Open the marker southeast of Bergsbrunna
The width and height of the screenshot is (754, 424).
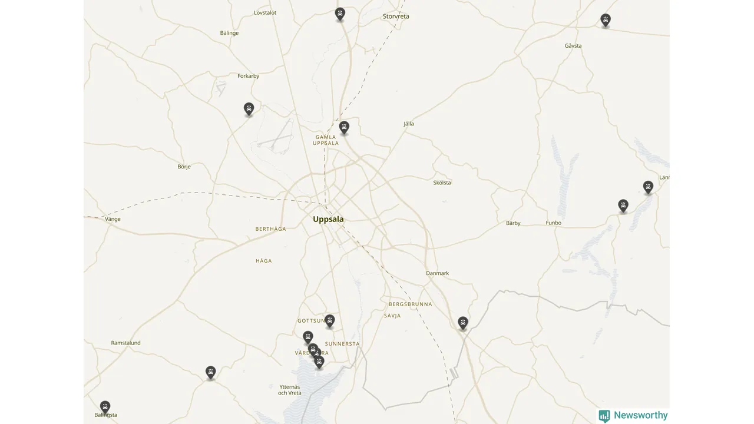(x=463, y=323)
